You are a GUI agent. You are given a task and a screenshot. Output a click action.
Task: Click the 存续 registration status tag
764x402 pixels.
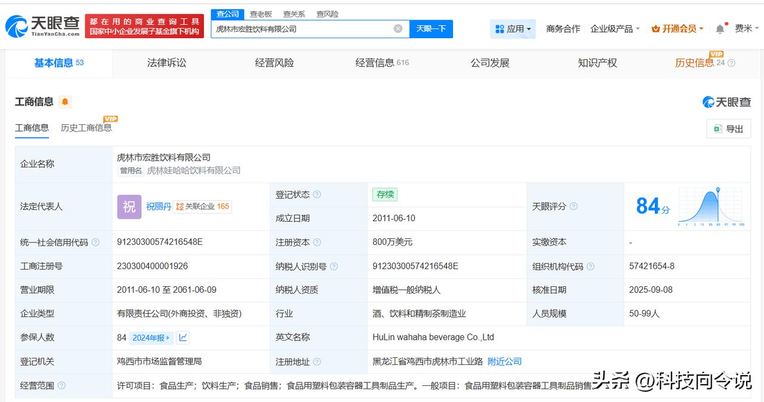coord(385,194)
